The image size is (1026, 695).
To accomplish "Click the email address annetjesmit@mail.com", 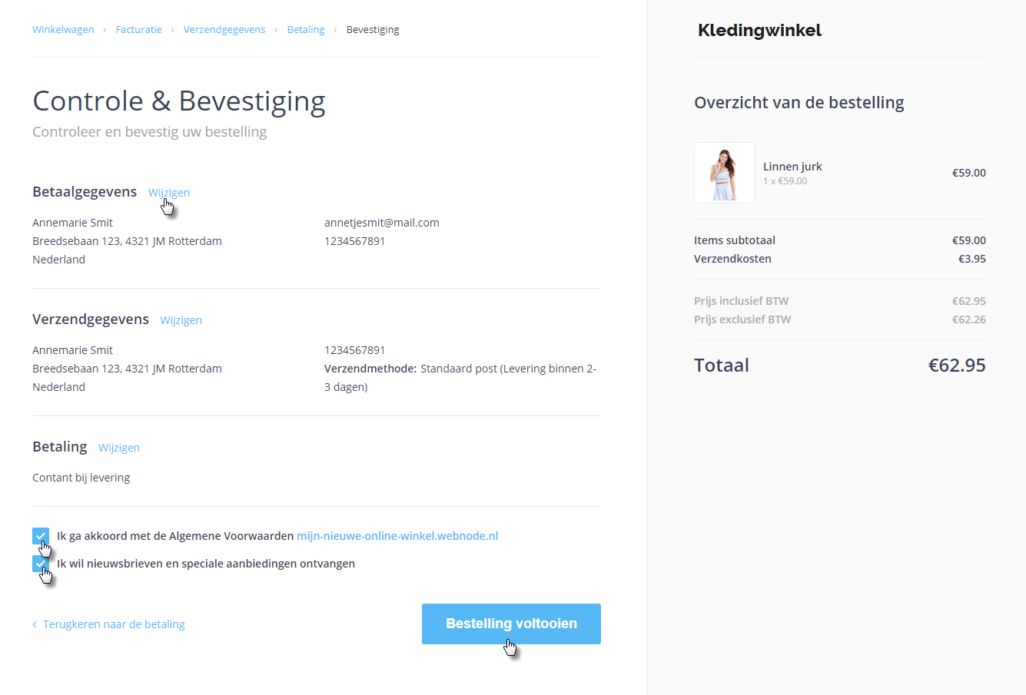I will (381, 223).
